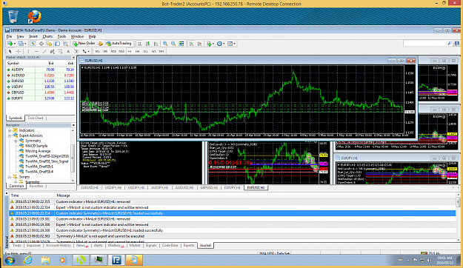Select the Horizontal Line drawing tool
Screen dimensions: 463x268
coord(36,51)
